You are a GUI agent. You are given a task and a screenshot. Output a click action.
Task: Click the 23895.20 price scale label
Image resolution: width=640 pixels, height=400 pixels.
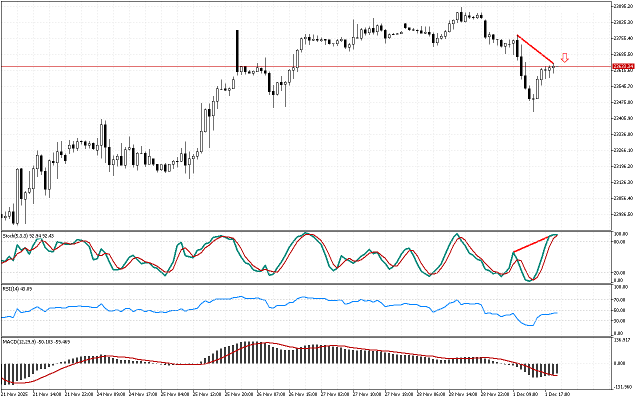pos(623,6)
